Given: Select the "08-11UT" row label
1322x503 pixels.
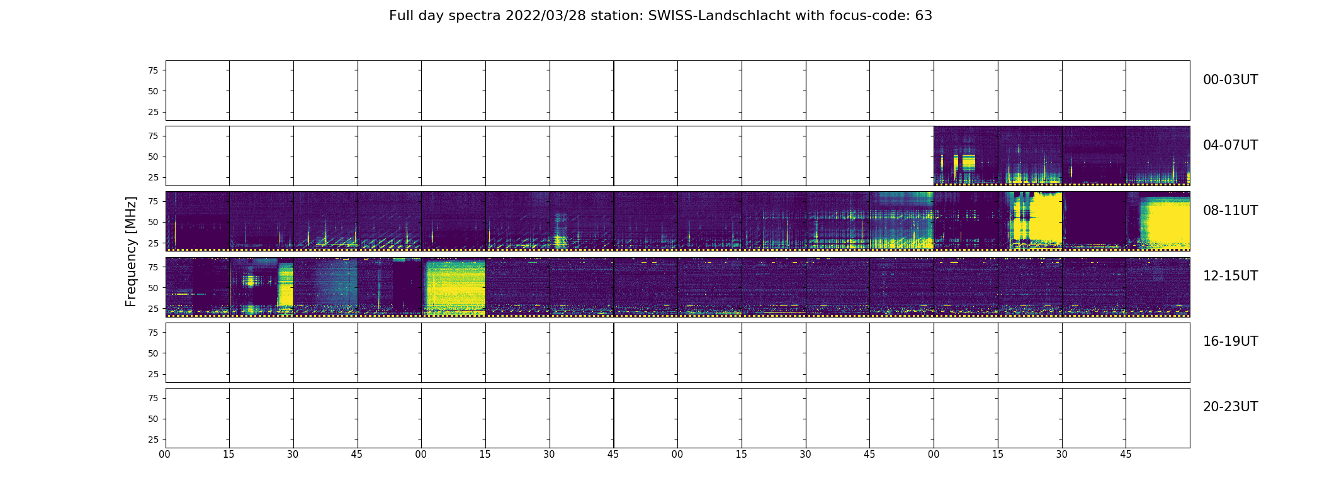Looking at the screenshot, I should [1230, 211].
